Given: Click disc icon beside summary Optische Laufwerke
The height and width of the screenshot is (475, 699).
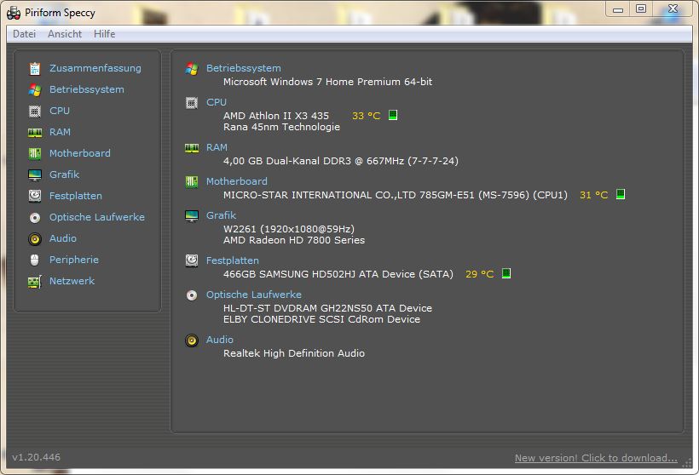Looking at the screenshot, I should coord(192,295).
